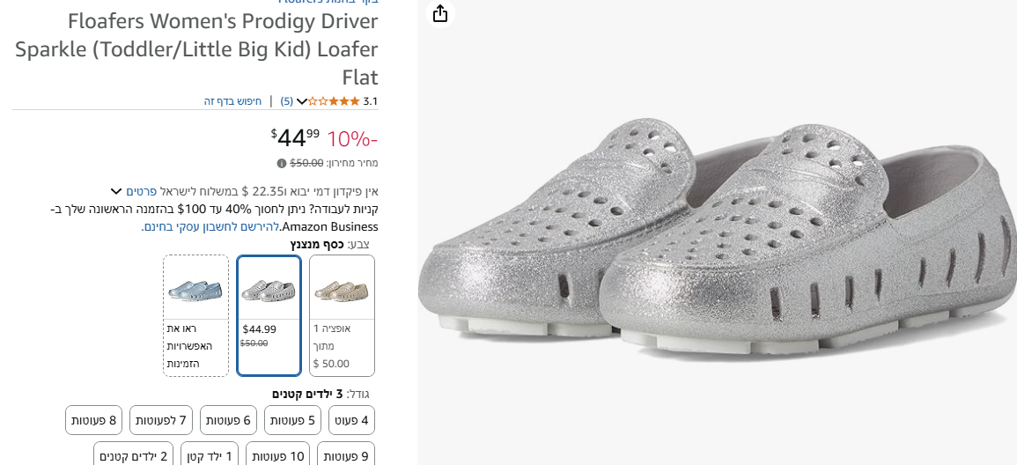Open the (5) reviews count link
1017x465 pixels.
point(286,101)
